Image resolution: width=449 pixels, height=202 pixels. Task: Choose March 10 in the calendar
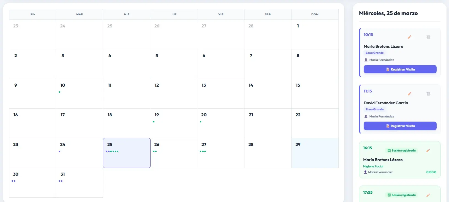79,94
